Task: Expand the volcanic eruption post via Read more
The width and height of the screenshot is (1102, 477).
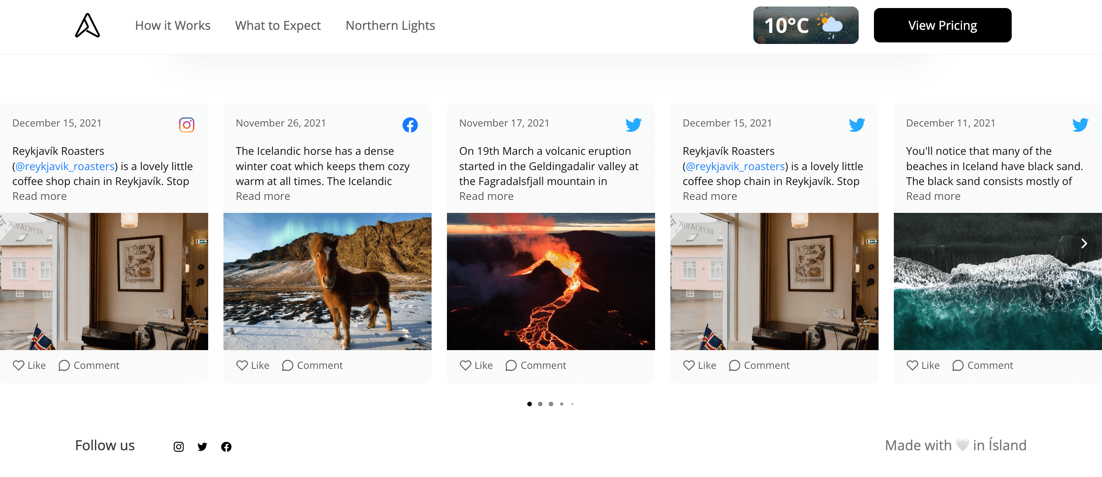Action: coord(486,196)
